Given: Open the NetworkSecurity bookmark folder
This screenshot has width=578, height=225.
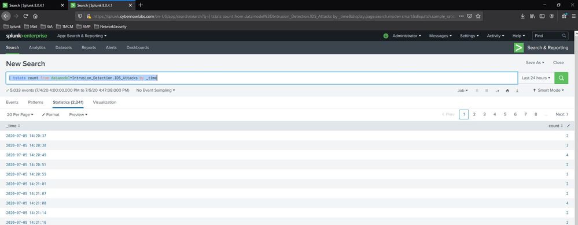Looking at the screenshot, I should (x=111, y=27).
